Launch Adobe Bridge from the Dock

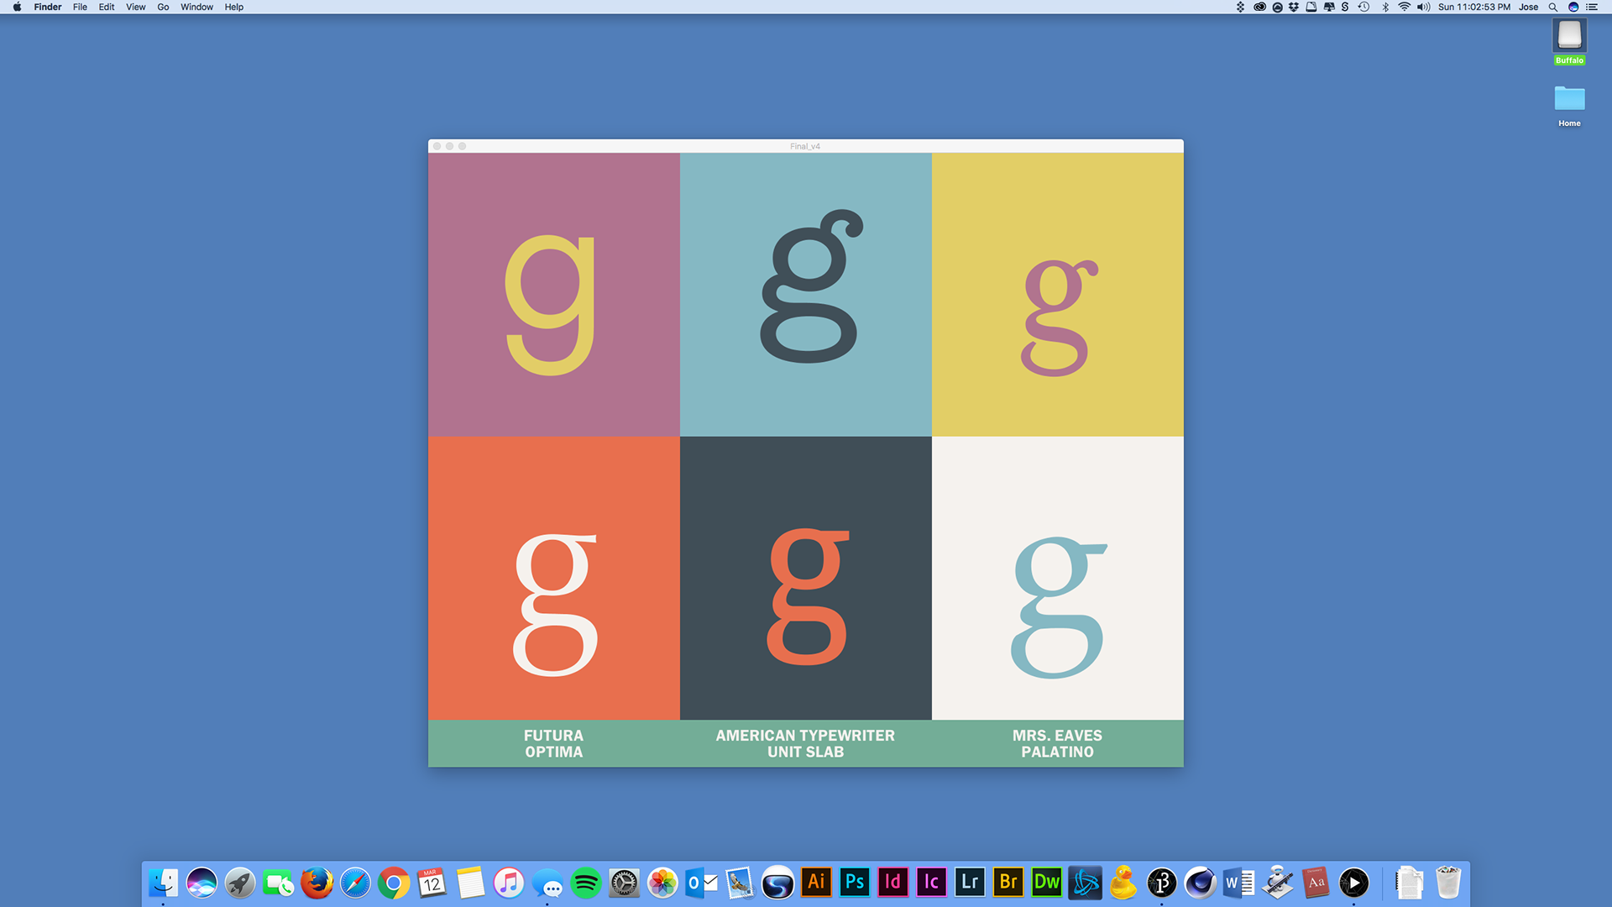[x=1008, y=883]
